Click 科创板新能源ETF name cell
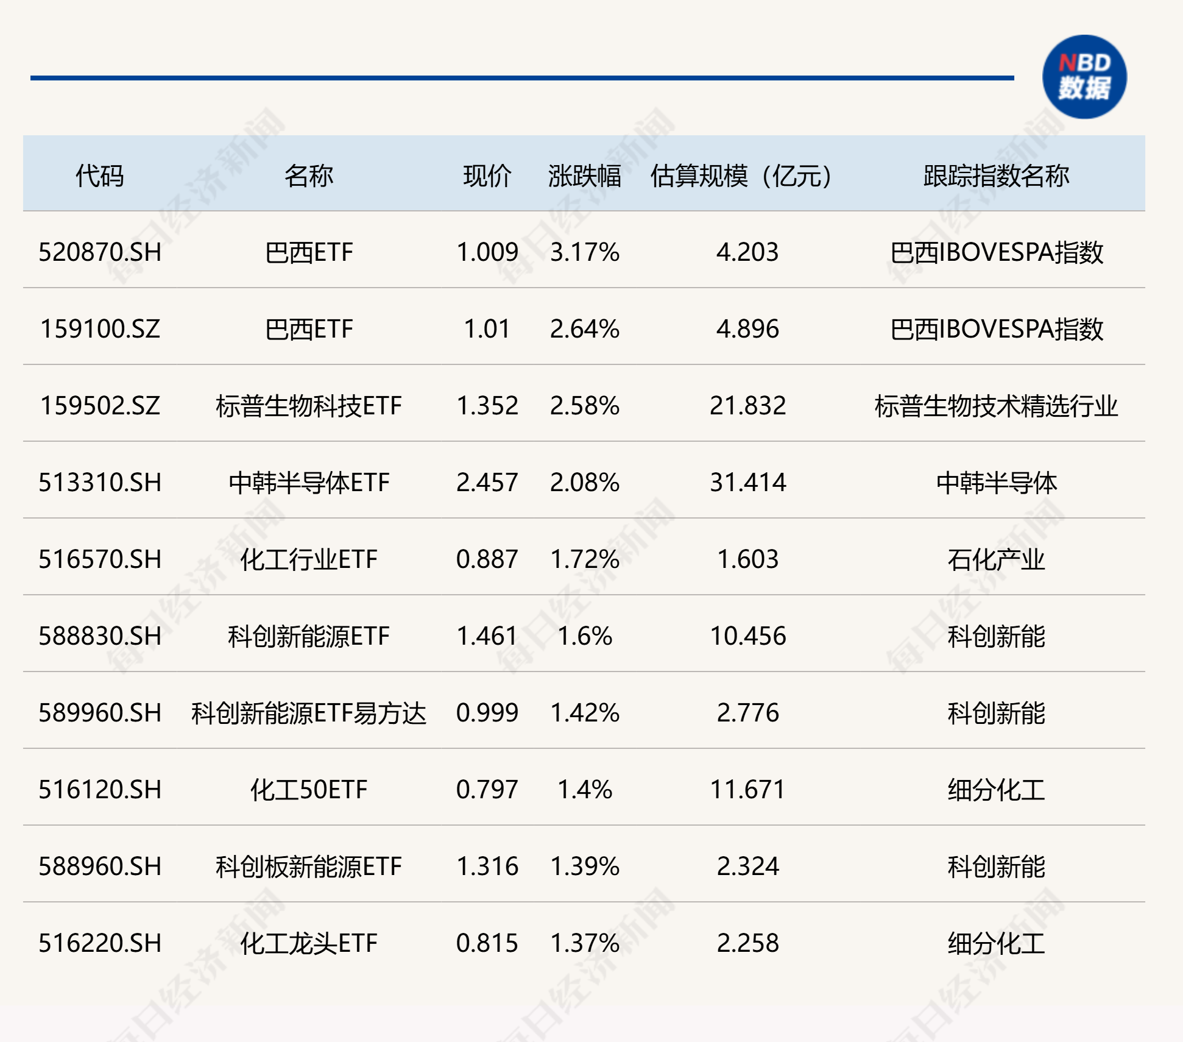Screen dimensions: 1183x1042 point(308,867)
